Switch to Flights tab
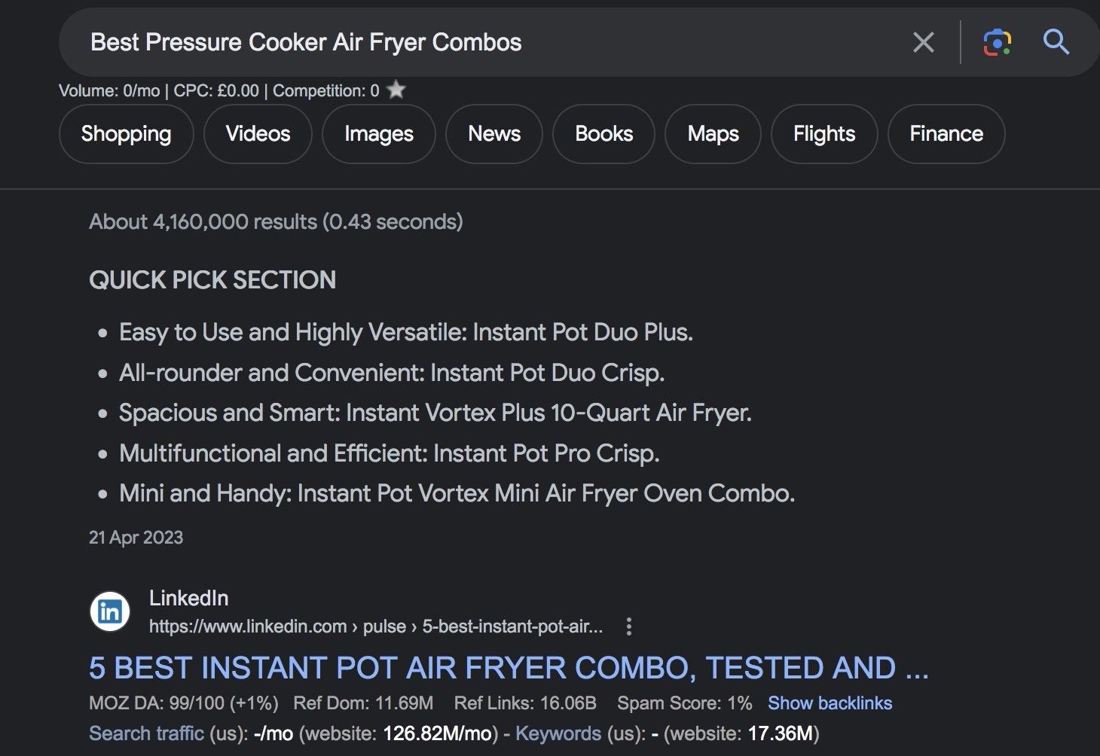The image size is (1100, 756). [823, 134]
